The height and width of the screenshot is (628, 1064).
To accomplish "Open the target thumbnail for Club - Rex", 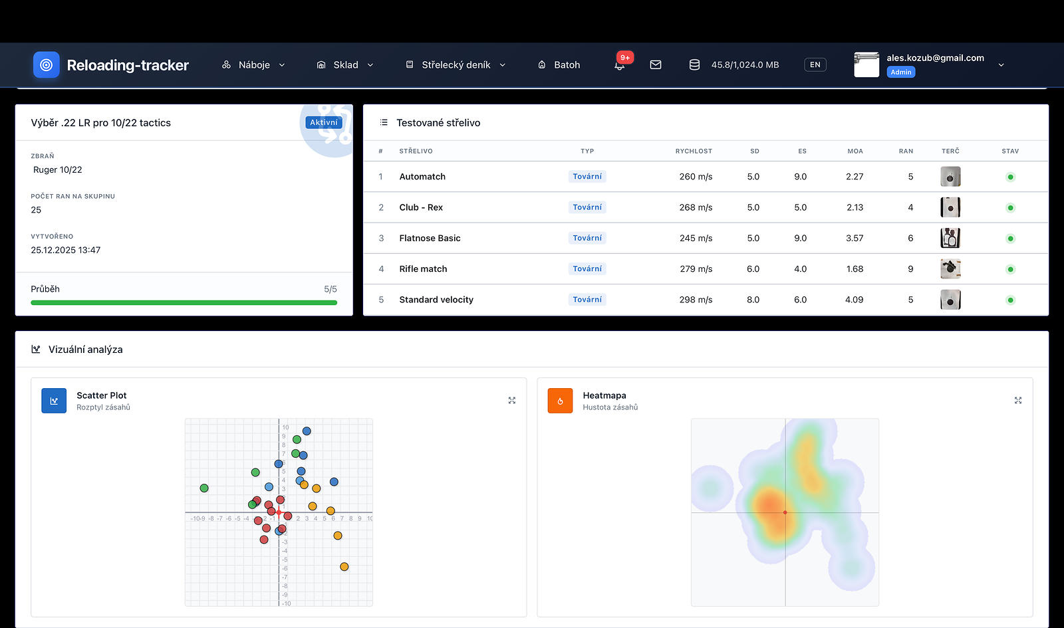I will pos(950,207).
